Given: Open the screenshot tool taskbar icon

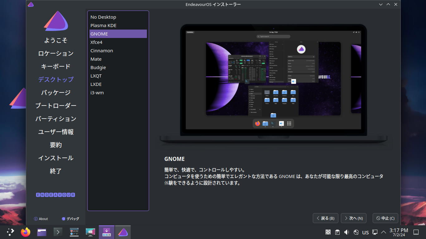Looking at the screenshot, I should tap(90, 232).
